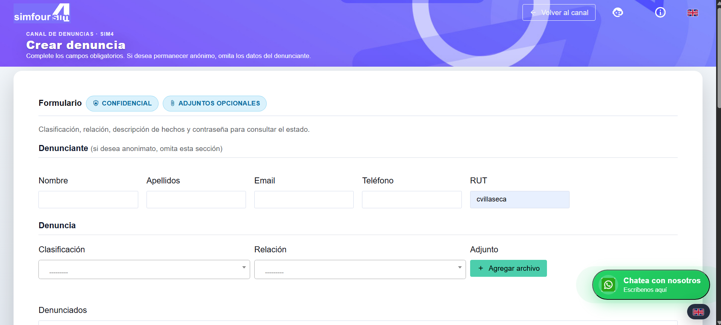Focus the Nombre input field

(x=88, y=200)
